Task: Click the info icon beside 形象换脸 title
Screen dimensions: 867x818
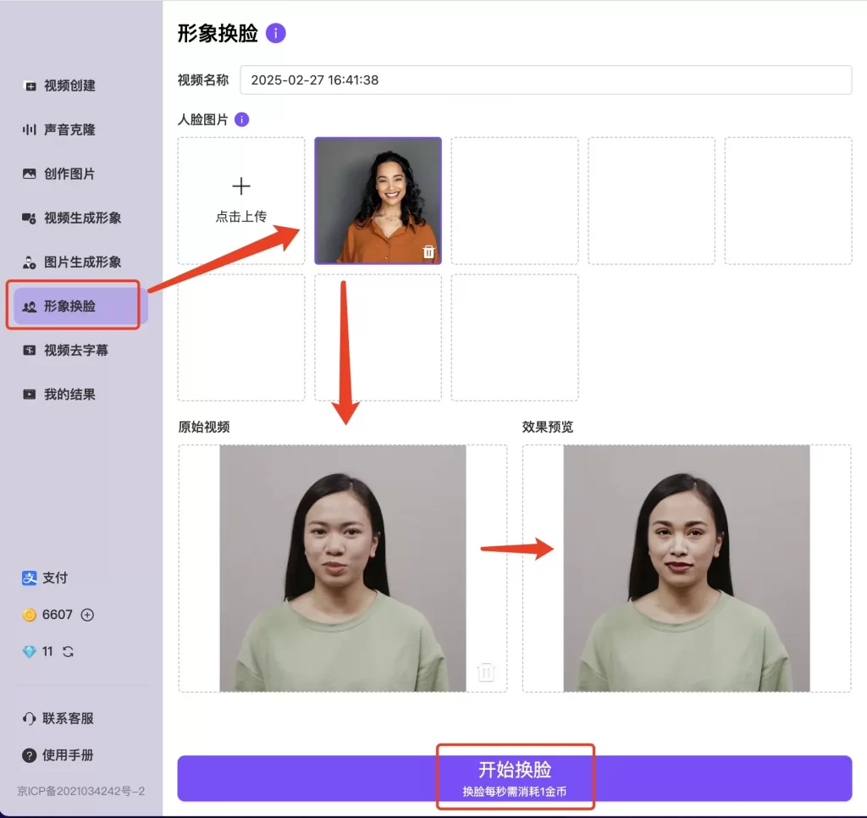Action: point(276,33)
